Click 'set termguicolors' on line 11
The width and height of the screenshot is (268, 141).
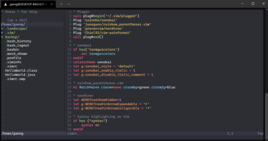pyautogui.click(x=98, y=54)
